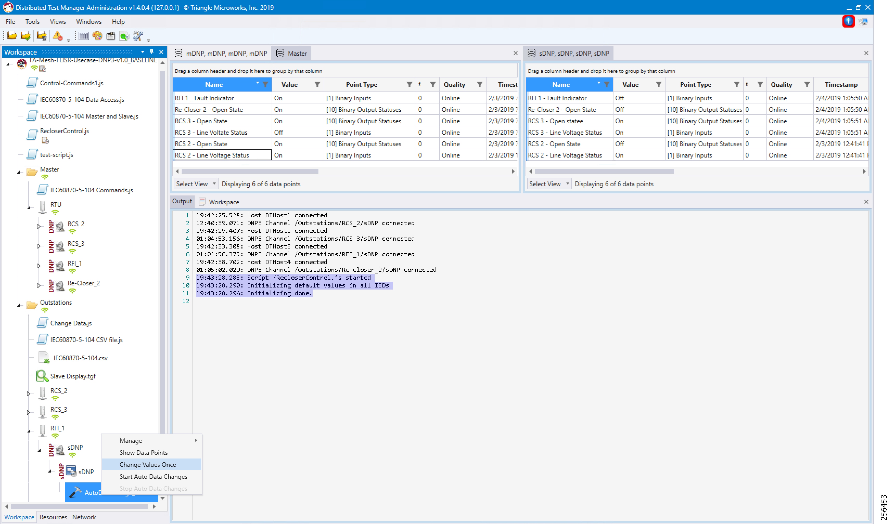The image size is (889, 524).
Task: Select Start Auto Data Changes
Action: [x=153, y=476]
